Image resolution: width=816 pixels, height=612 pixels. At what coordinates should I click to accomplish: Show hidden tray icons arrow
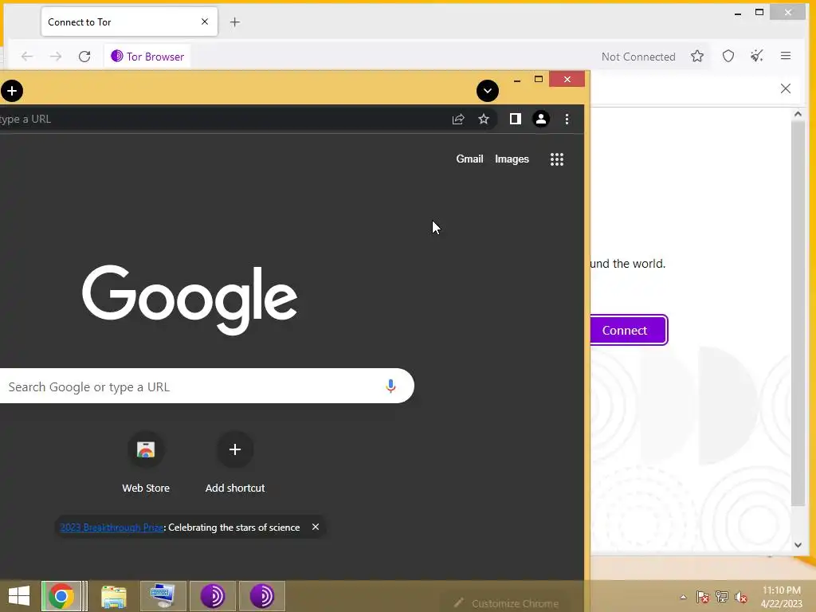point(683,597)
